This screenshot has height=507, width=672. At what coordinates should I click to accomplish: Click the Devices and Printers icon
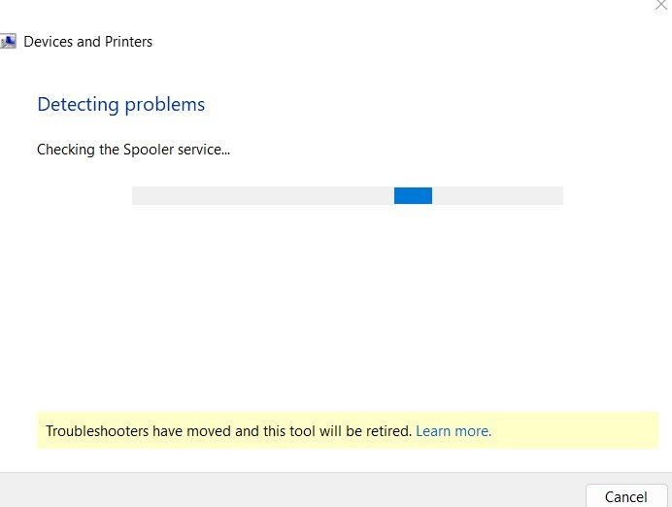pyautogui.click(x=8, y=42)
